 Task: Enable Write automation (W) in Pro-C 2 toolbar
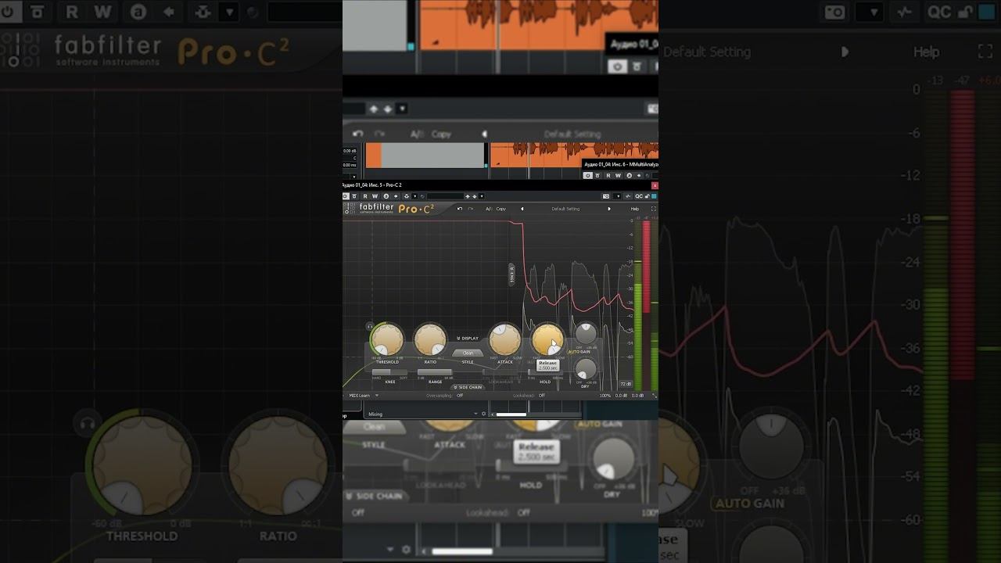click(375, 196)
